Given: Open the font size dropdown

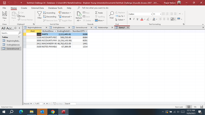Looking at the screenshot, I should click(160, 14).
